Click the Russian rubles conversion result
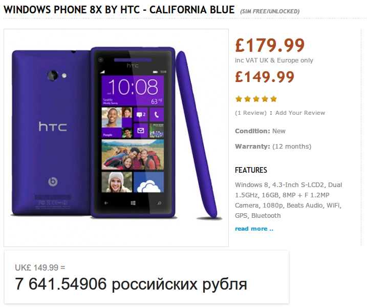The image size is (367, 307). 131,284
